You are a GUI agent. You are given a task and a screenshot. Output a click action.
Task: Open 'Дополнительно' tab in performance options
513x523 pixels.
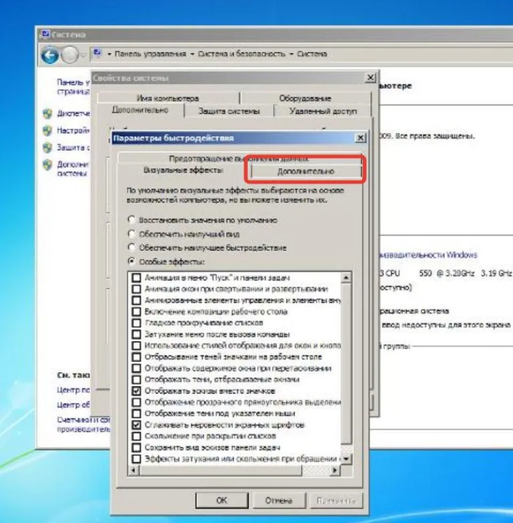coord(306,171)
